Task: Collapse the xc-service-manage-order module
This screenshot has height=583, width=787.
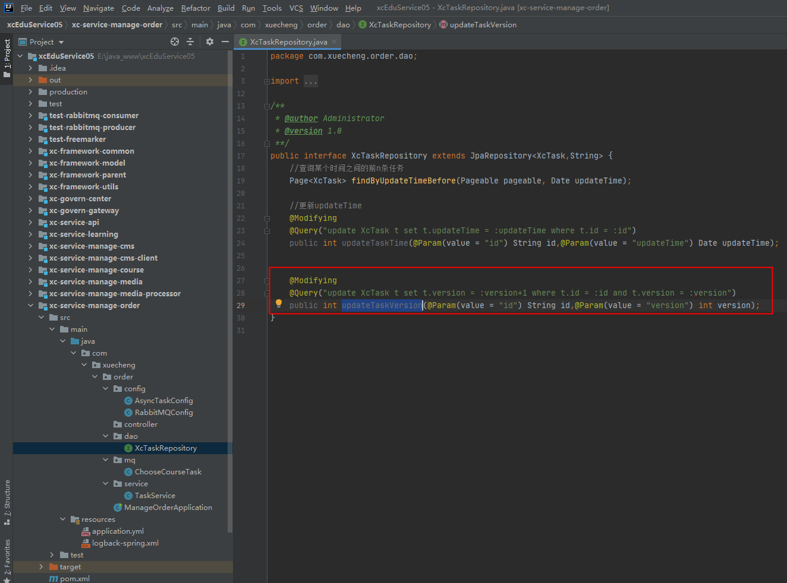Action: tap(30, 306)
